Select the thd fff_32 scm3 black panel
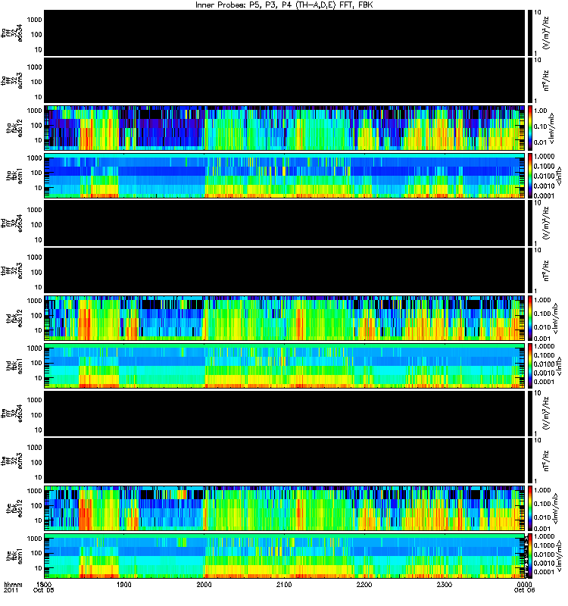 pos(285,270)
